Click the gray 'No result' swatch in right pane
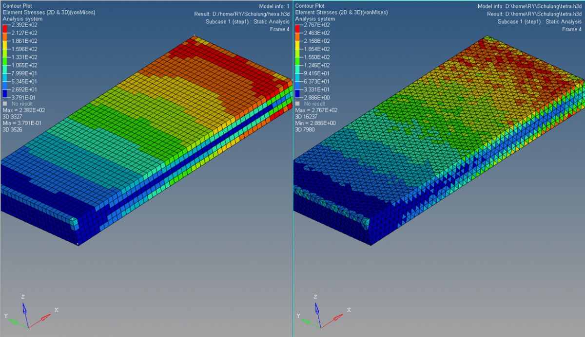 (x=298, y=104)
